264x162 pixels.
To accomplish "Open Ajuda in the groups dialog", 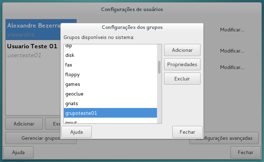I will [x=77, y=132].
